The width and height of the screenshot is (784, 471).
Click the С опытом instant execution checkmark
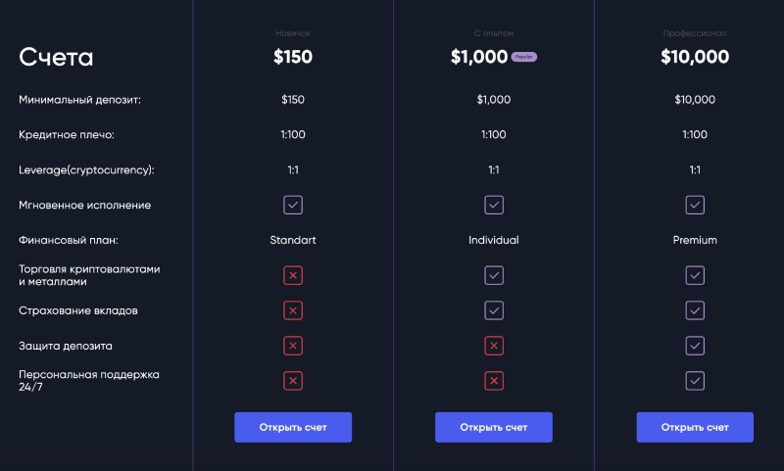pyautogui.click(x=494, y=205)
